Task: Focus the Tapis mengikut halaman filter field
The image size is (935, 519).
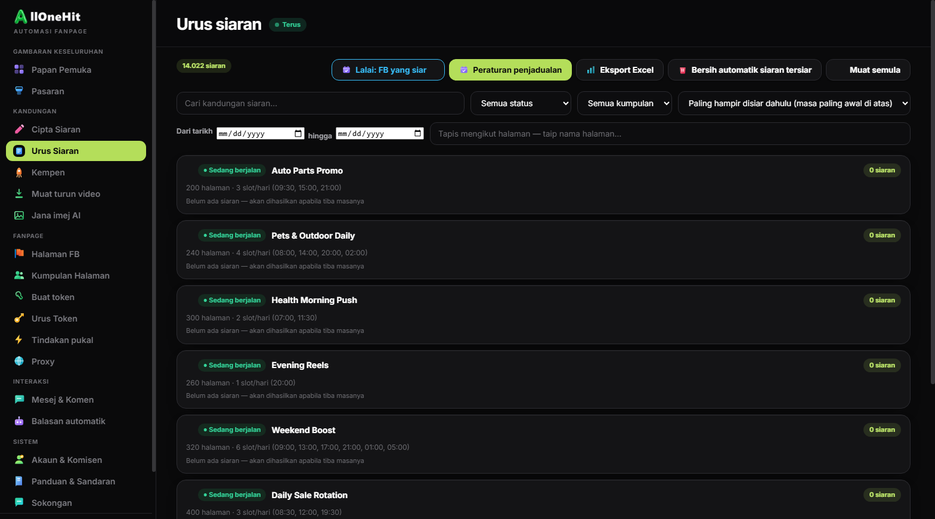Action: point(670,134)
